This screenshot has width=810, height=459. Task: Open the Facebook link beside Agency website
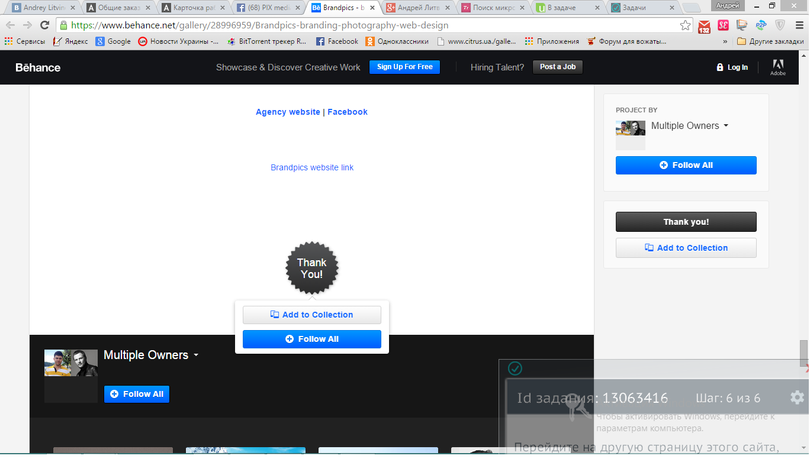(x=348, y=112)
